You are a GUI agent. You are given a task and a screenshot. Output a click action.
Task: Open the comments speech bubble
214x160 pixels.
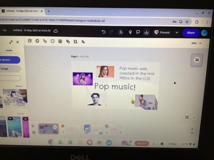(x=138, y=32)
